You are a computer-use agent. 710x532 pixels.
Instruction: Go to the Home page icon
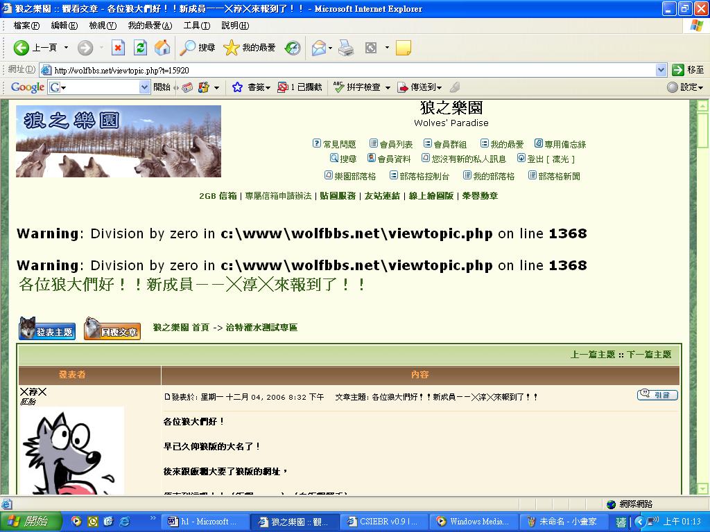[x=162, y=48]
